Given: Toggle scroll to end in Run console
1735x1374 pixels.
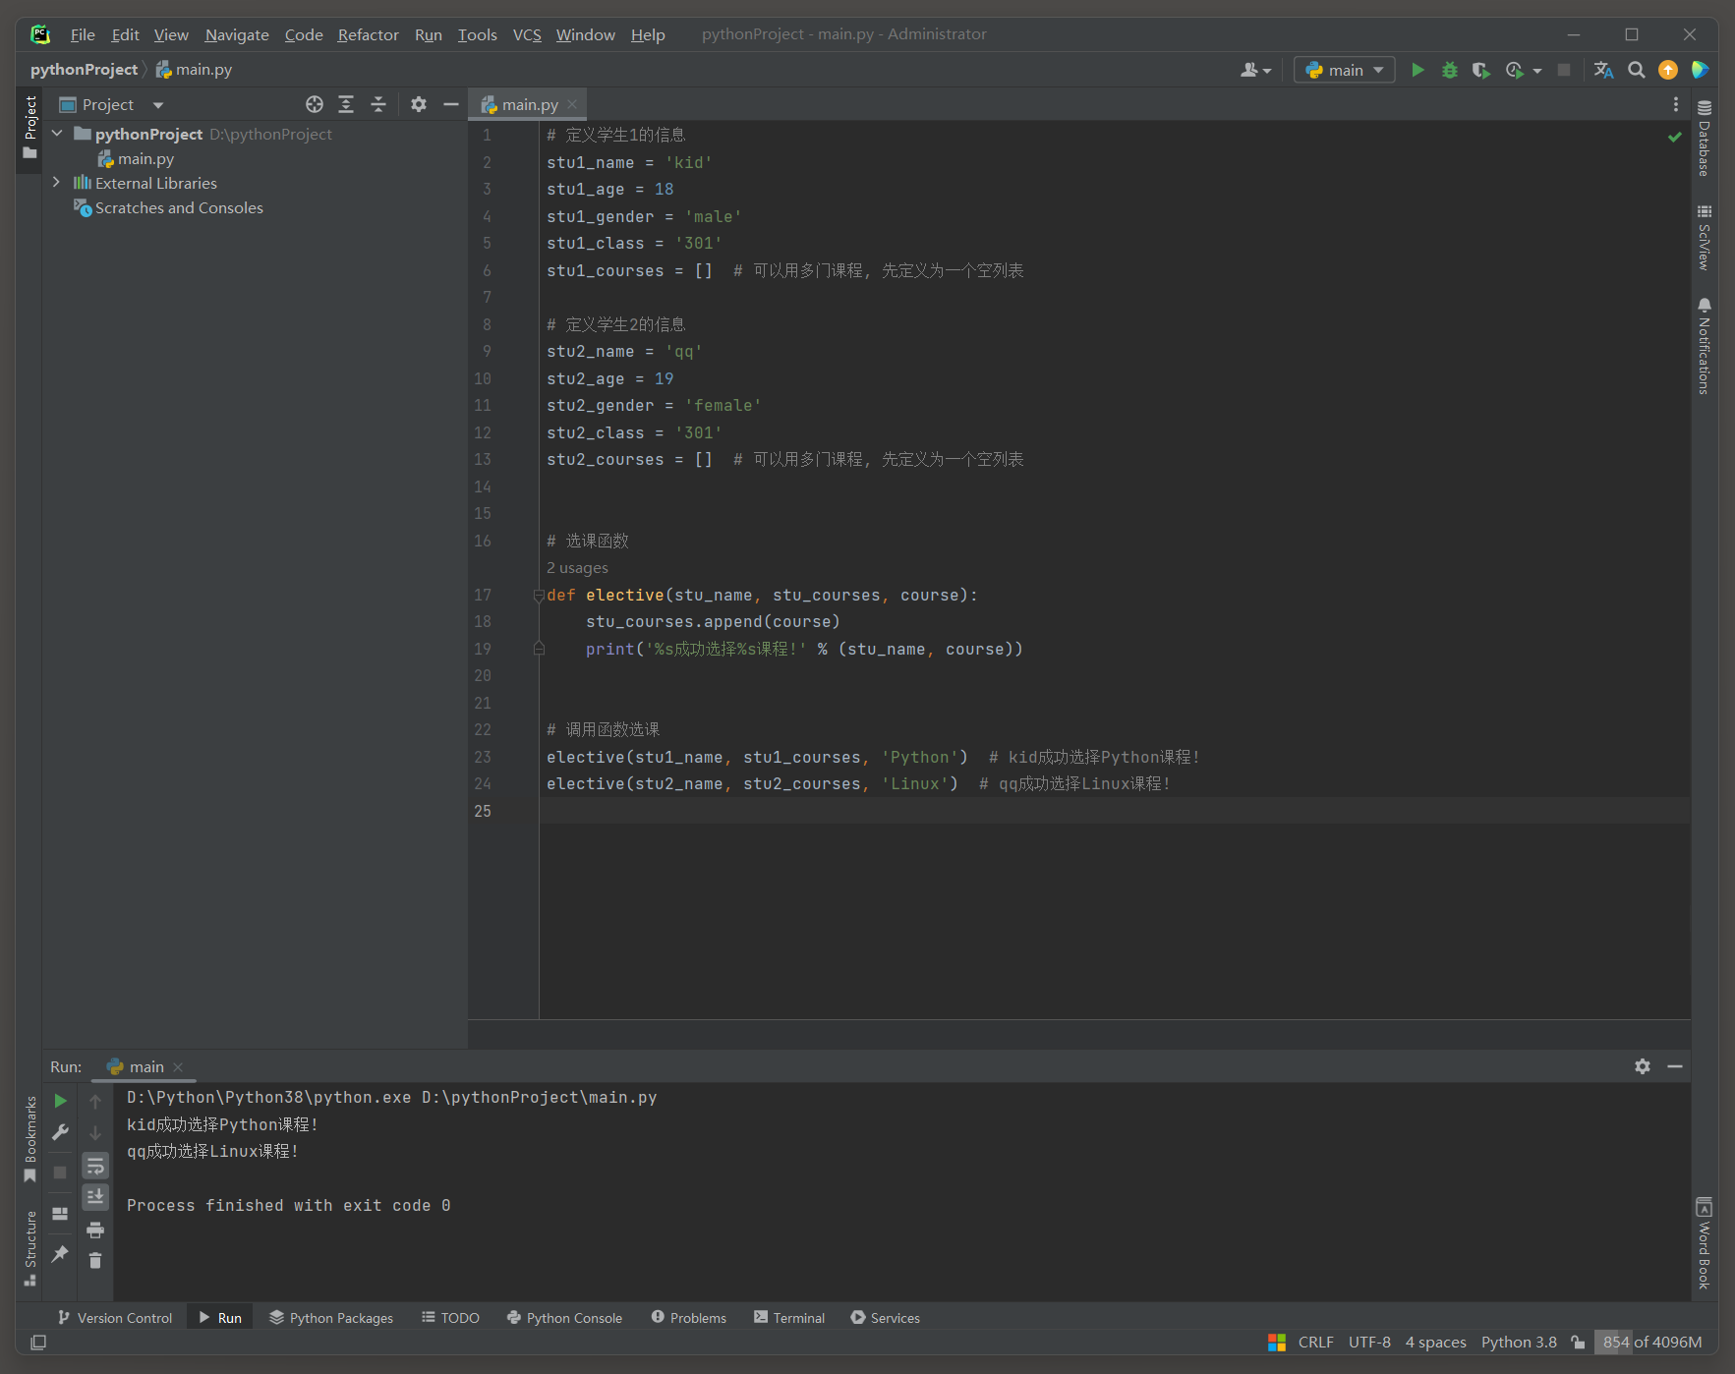Looking at the screenshot, I should (95, 1196).
